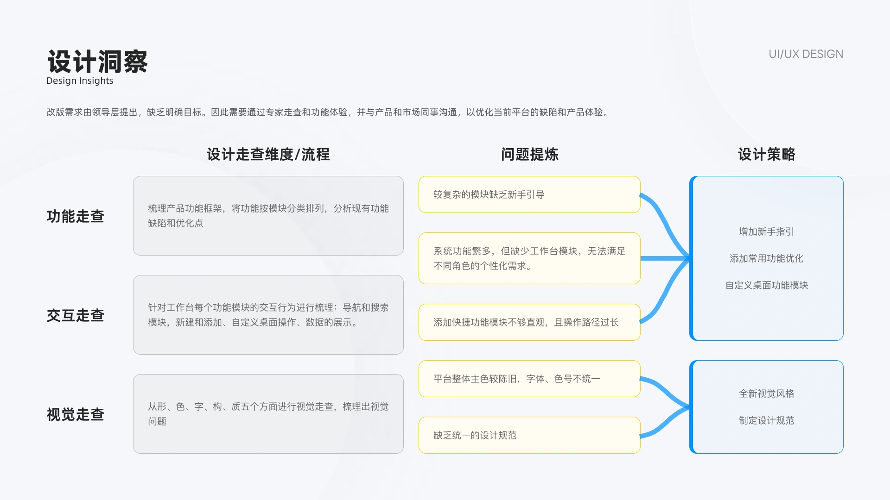
Task: Select the intro paragraph starting 改版需求由领导层提出
Action: click(329, 112)
